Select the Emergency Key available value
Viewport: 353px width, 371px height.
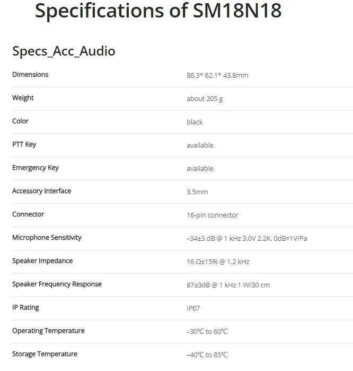pyautogui.click(x=200, y=169)
